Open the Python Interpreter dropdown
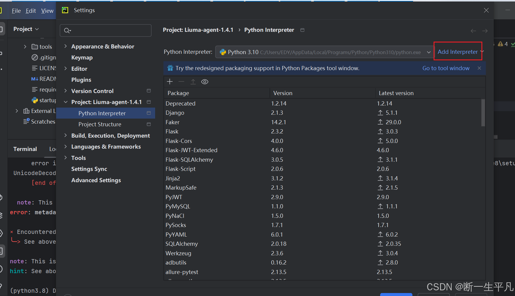Screen dimensions: 515x296 (x=429, y=52)
